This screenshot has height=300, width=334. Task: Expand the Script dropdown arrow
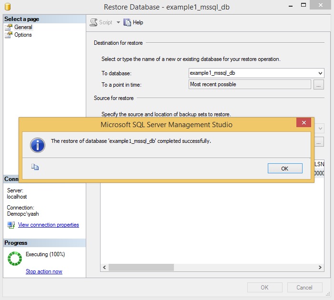click(118, 22)
